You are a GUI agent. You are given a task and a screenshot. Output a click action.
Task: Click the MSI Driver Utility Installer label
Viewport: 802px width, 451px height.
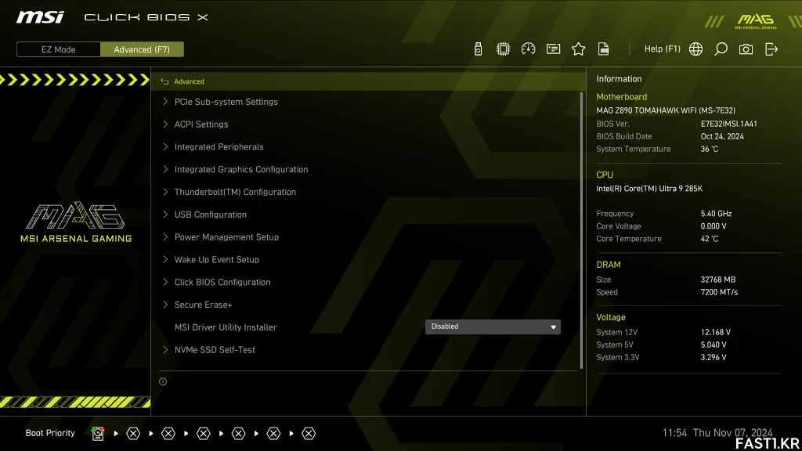(x=226, y=327)
